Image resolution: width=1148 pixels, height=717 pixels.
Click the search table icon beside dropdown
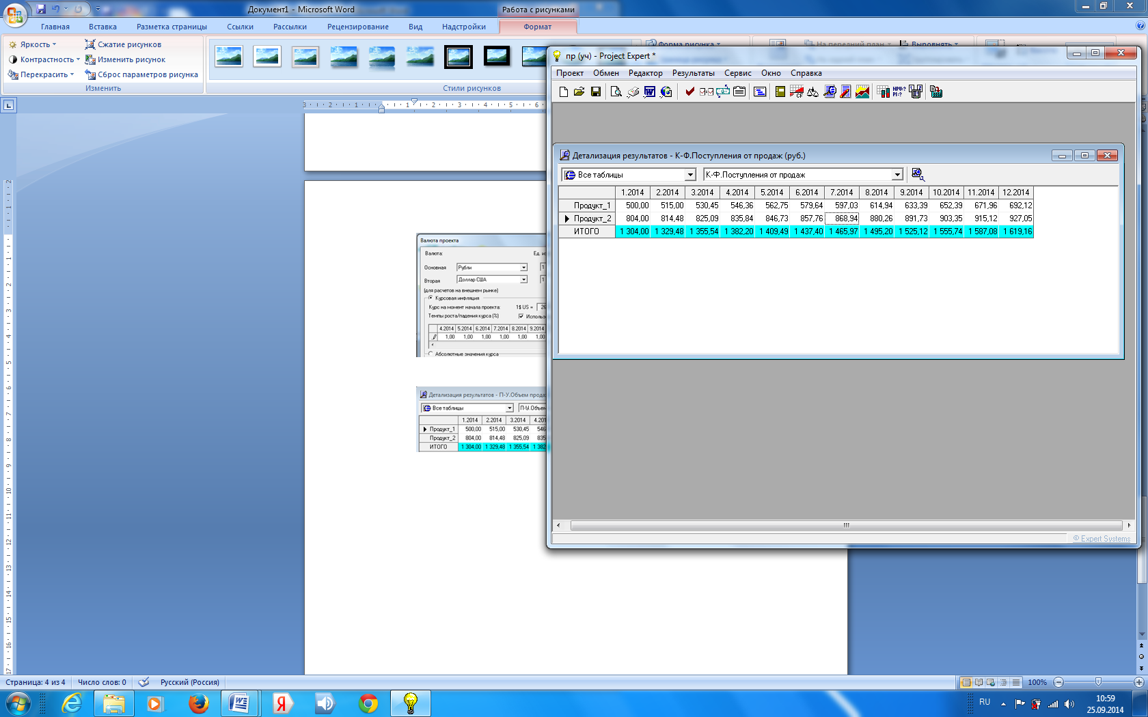pyautogui.click(x=918, y=175)
